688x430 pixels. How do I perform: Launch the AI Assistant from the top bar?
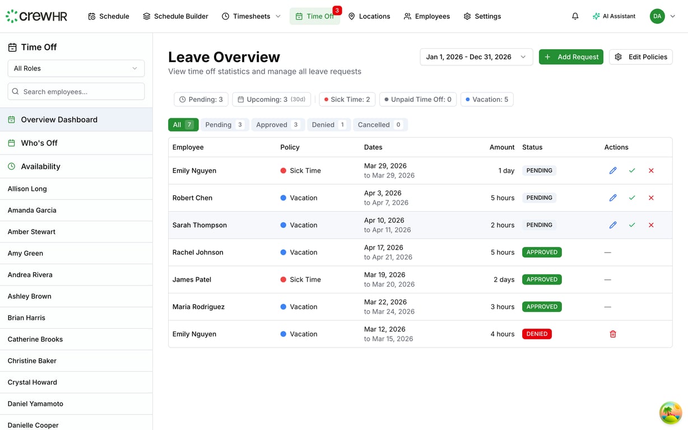(x=614, y=16)
